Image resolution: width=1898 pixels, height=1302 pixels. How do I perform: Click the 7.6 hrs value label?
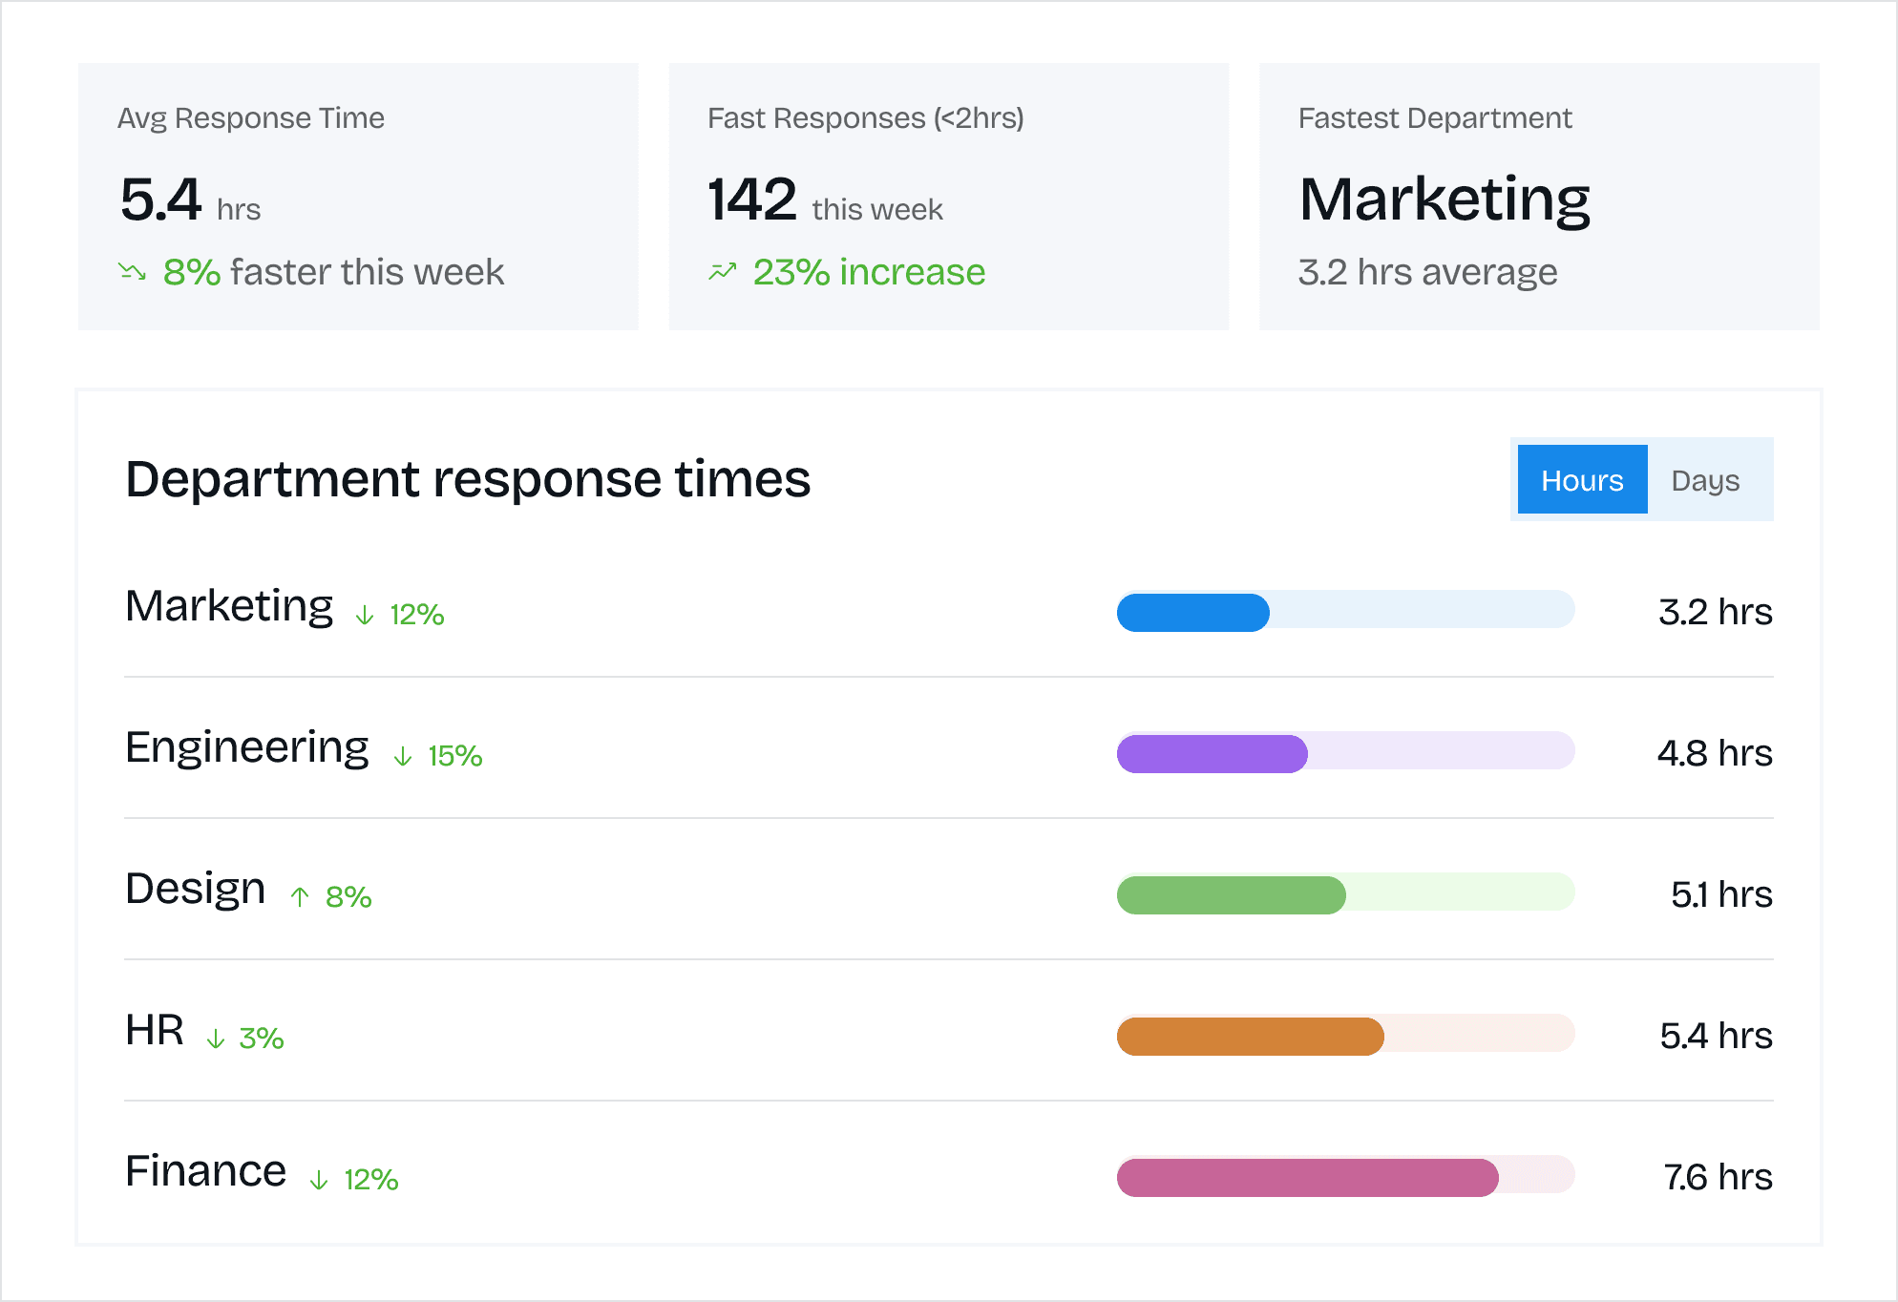point(1718,1177)
